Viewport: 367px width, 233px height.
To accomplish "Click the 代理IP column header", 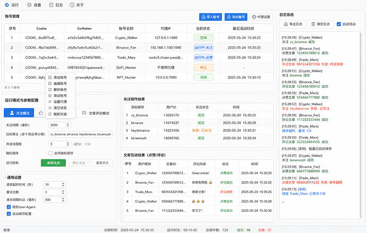I will pos(166,29).
